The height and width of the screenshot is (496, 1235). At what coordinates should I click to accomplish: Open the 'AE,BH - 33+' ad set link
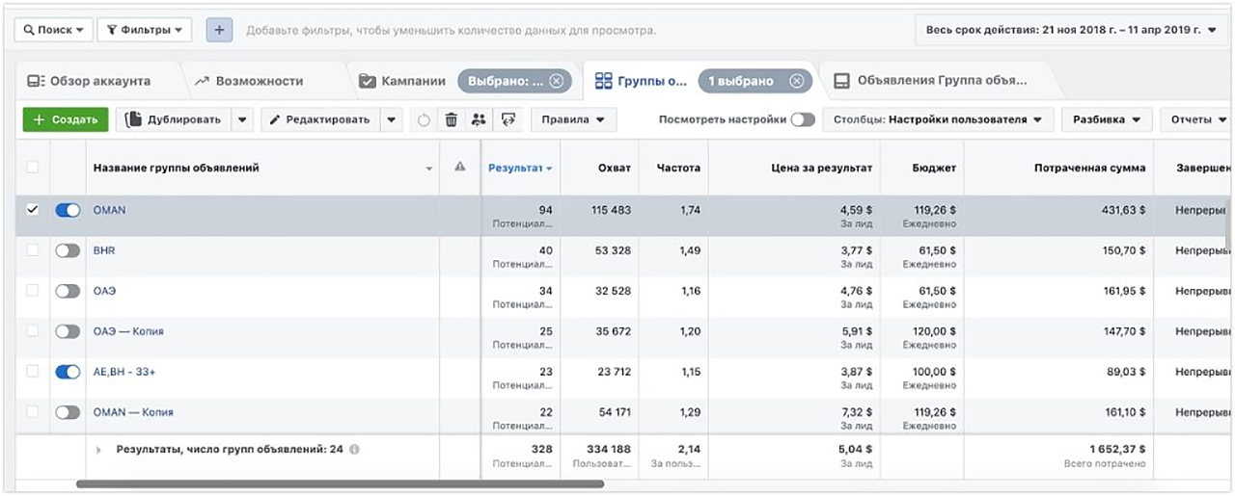[x=124, y=372]
